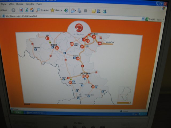The width and height of the screenshot is (171, 128).
Task: Select map marker 22 at Rybnik
Action: point(57,48)
